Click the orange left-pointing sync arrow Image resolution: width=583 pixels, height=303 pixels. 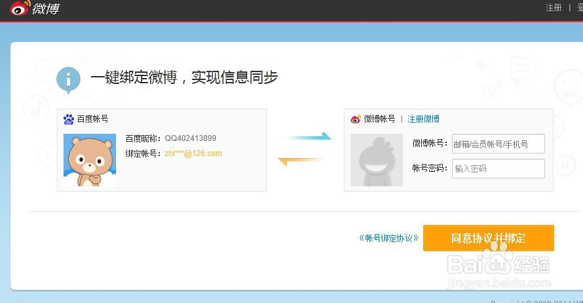(x=301, y=161)
